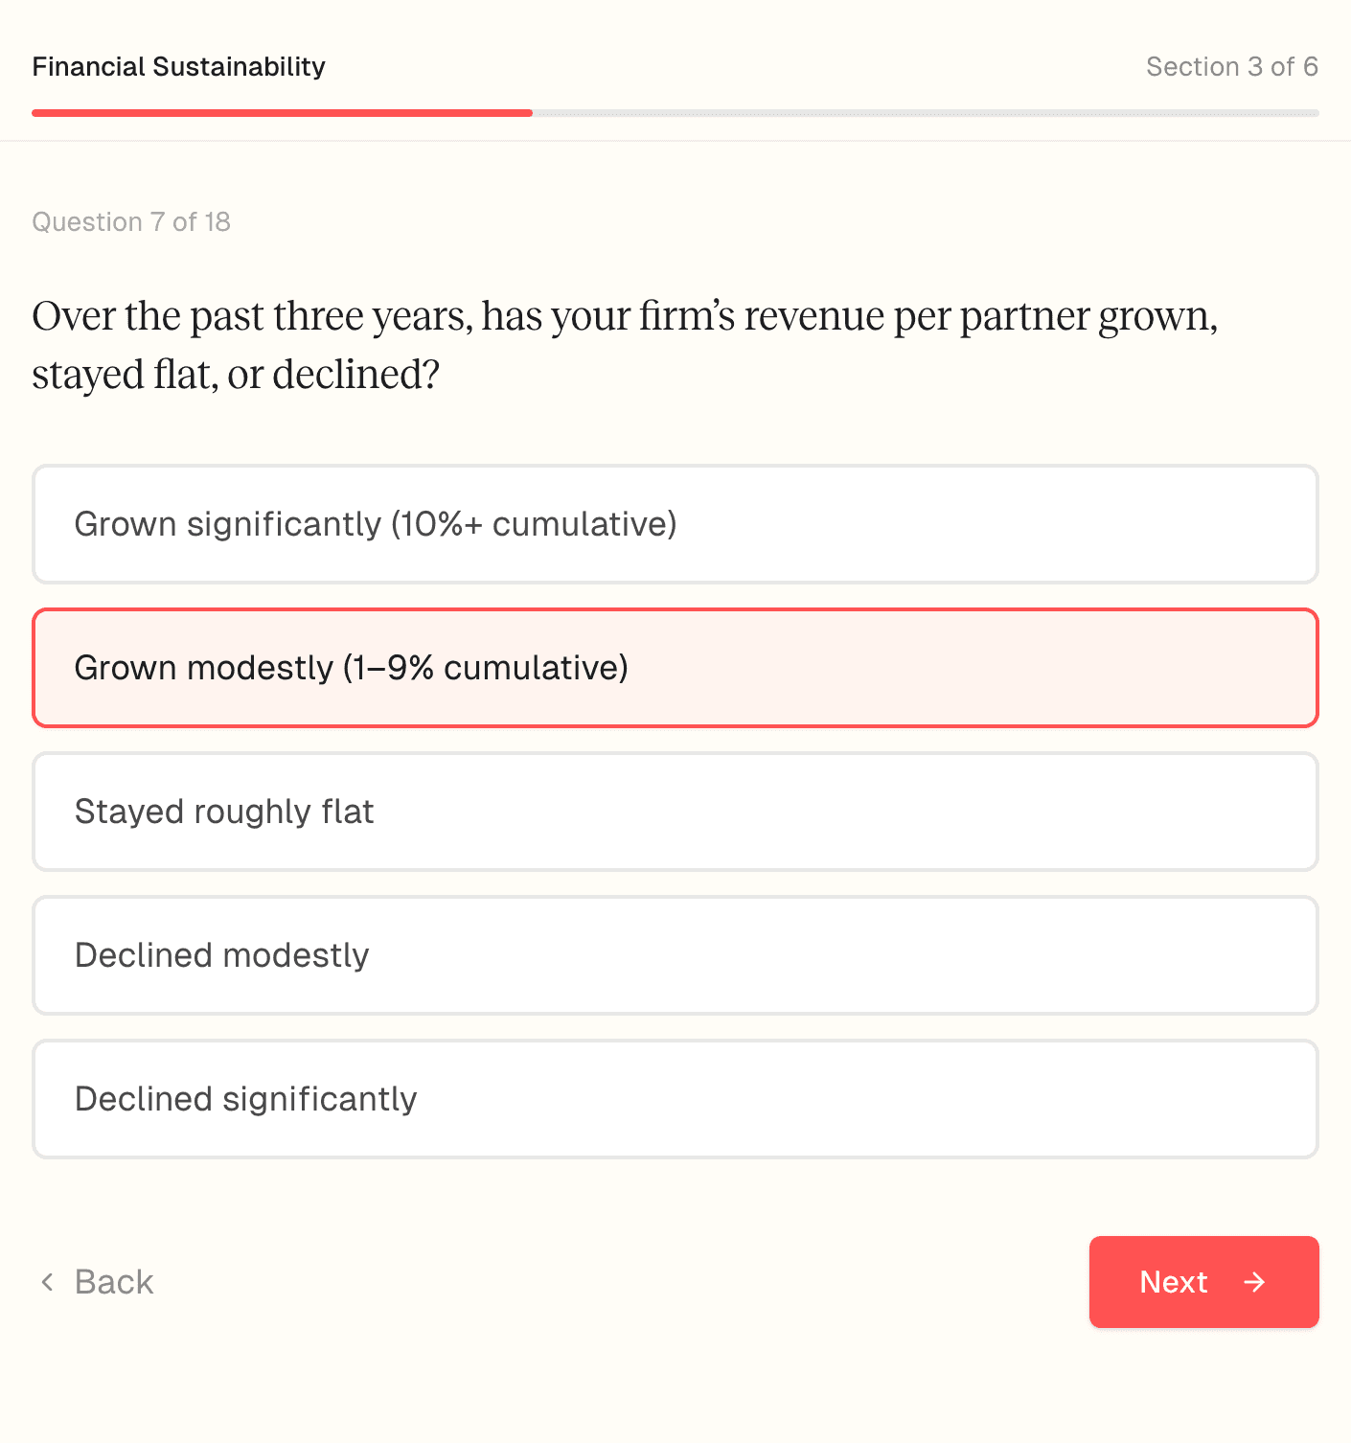Click the 'Next' word inside the red button
This screenshot has height=1443, width=1351.
pyautogui.click(x=1173, y=1282)
